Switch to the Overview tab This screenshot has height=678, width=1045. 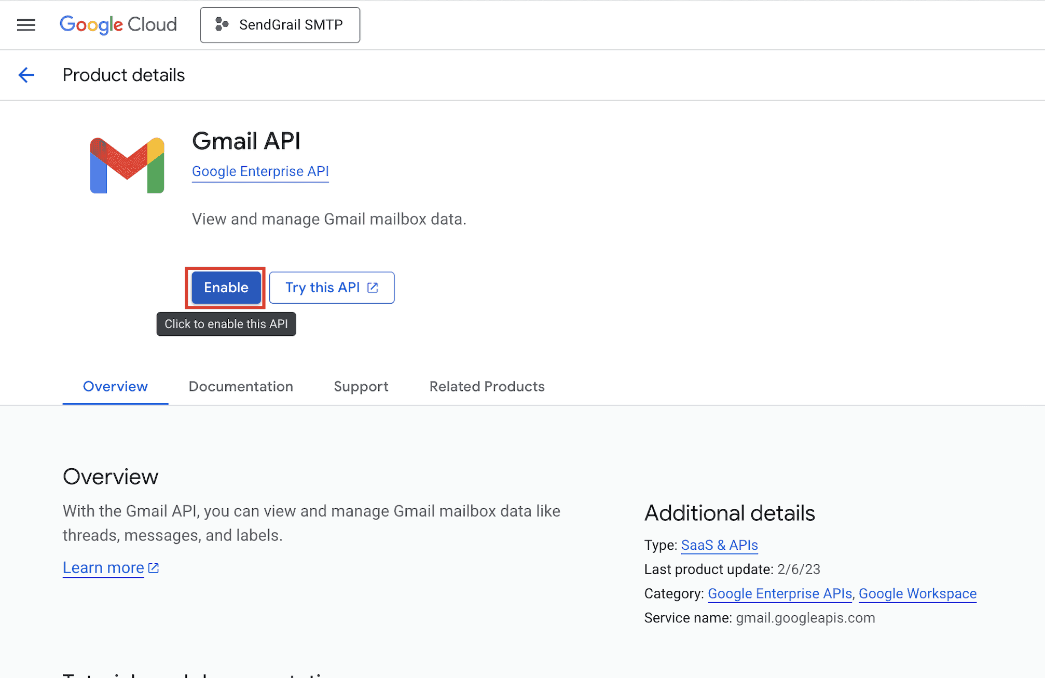(115, 387)
